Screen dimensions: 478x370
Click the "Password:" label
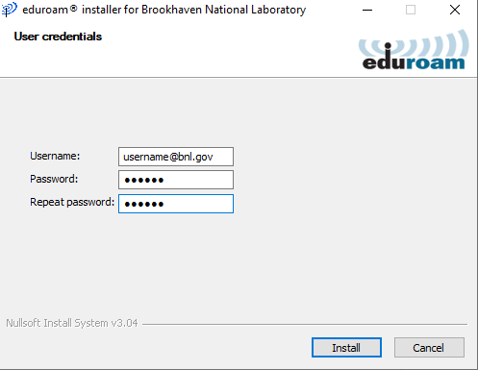tap(54, 179)
